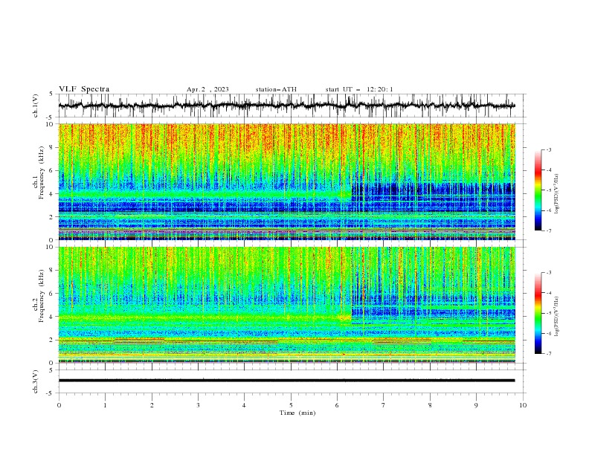
Task: Click time axis tick label "4"
Action: click(x=245, y=405)
